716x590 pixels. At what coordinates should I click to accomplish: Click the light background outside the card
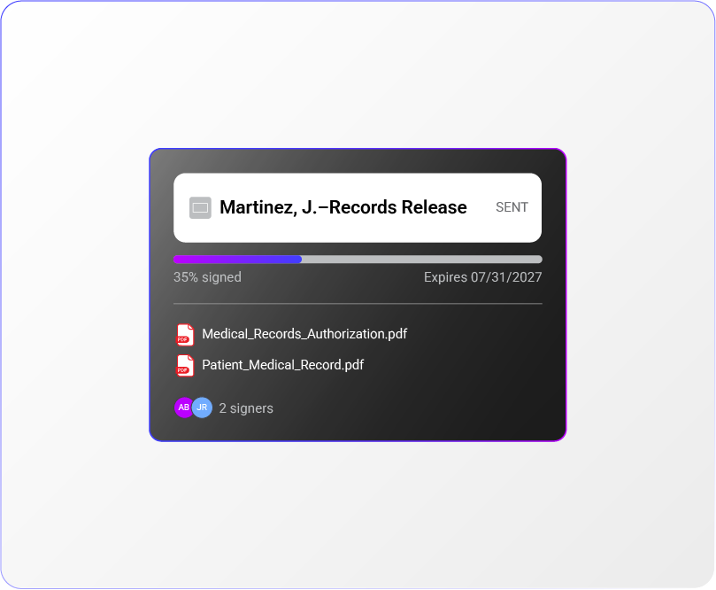[358, 74]
